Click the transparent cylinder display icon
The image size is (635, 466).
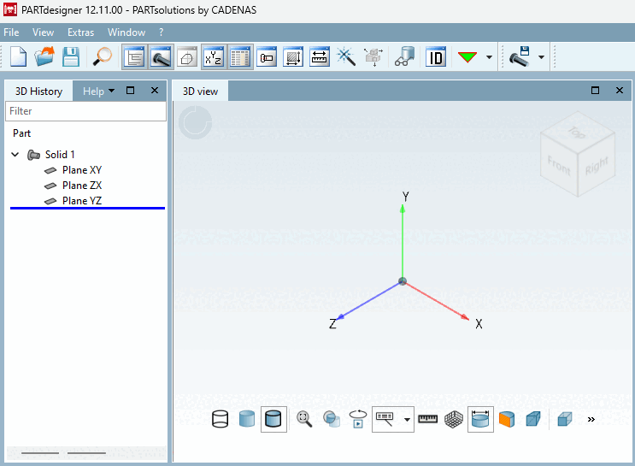332,419
